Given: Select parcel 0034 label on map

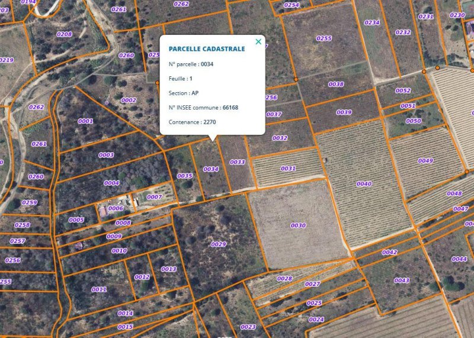Looking at the screenshot, I should (211, 169).
